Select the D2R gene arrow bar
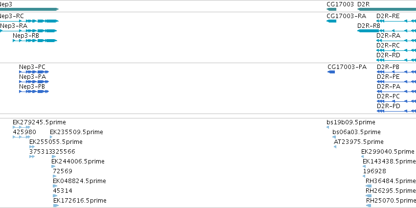The image size is (416, 208). click(387, 9)
